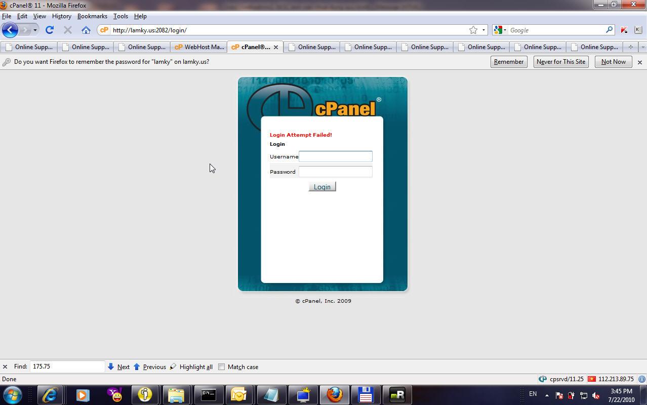Close the cPanel tab

point(276,47)
